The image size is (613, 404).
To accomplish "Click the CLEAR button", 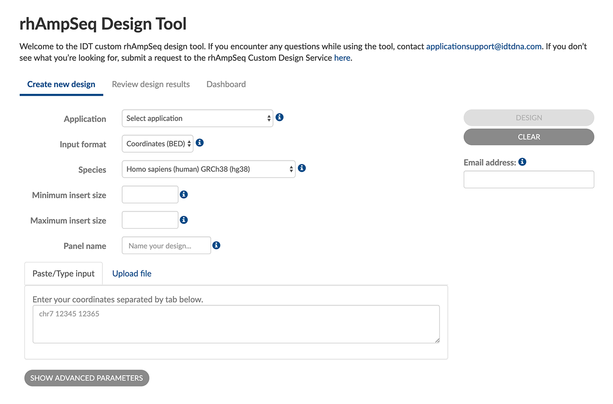I will [529, 137].
